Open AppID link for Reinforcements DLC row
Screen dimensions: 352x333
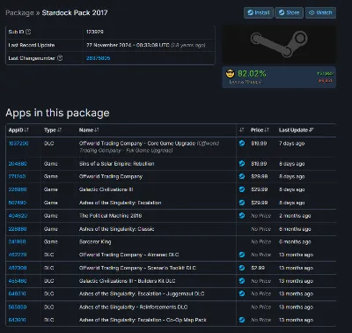tap(18, 307)
